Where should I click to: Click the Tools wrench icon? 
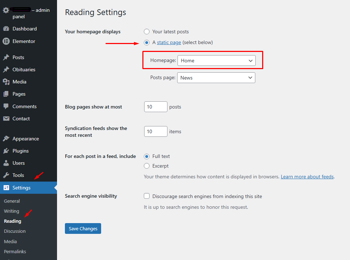pos(6,175)
